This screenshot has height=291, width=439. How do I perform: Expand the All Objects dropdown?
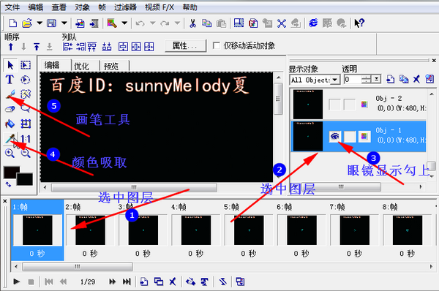[335, 80]
